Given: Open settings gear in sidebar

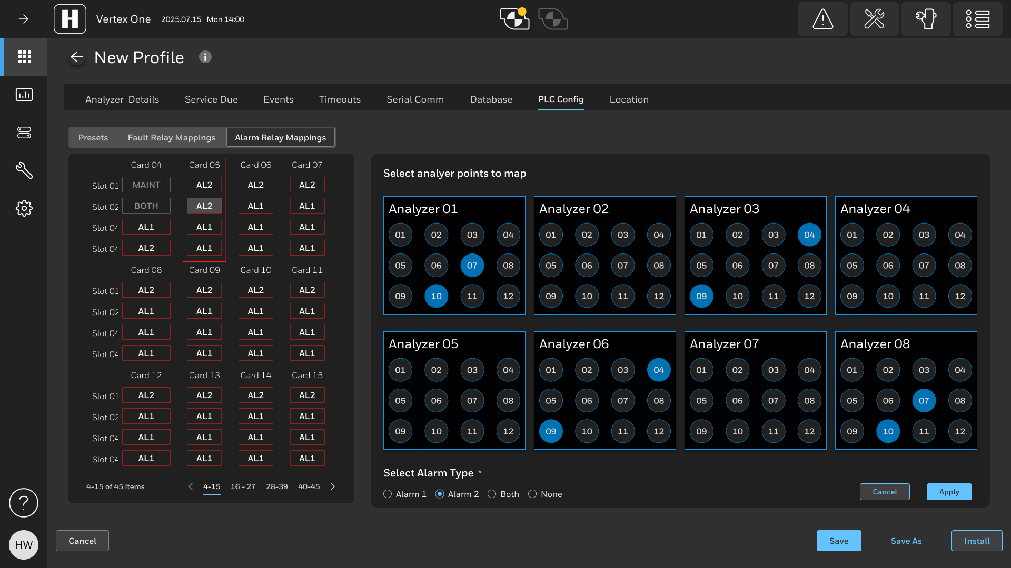Looking at the screenshot, I should click(x=24, y=208).
